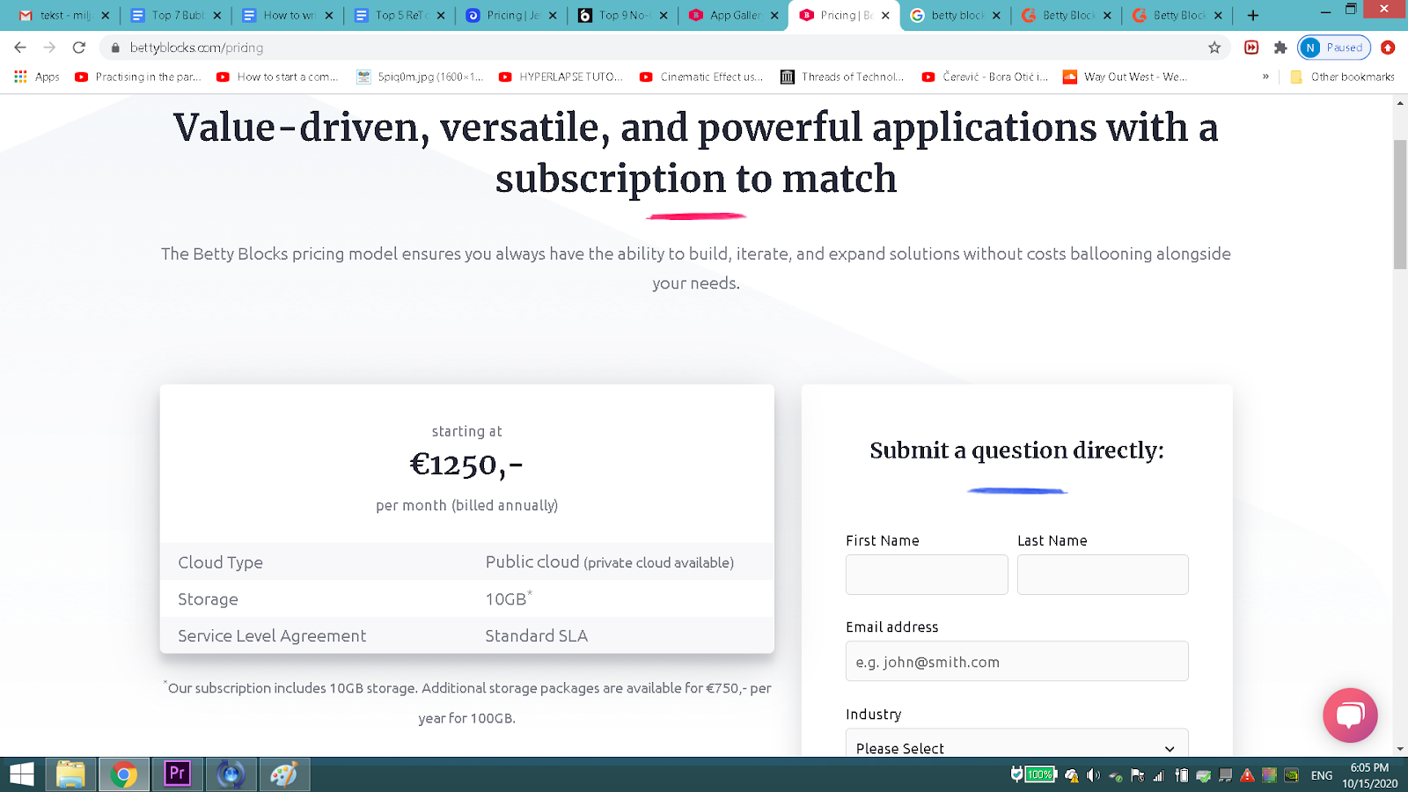This screenshot has width=1408, height=792.
Task: Open the Paint taskbar icon
Action: coord(283,774)
